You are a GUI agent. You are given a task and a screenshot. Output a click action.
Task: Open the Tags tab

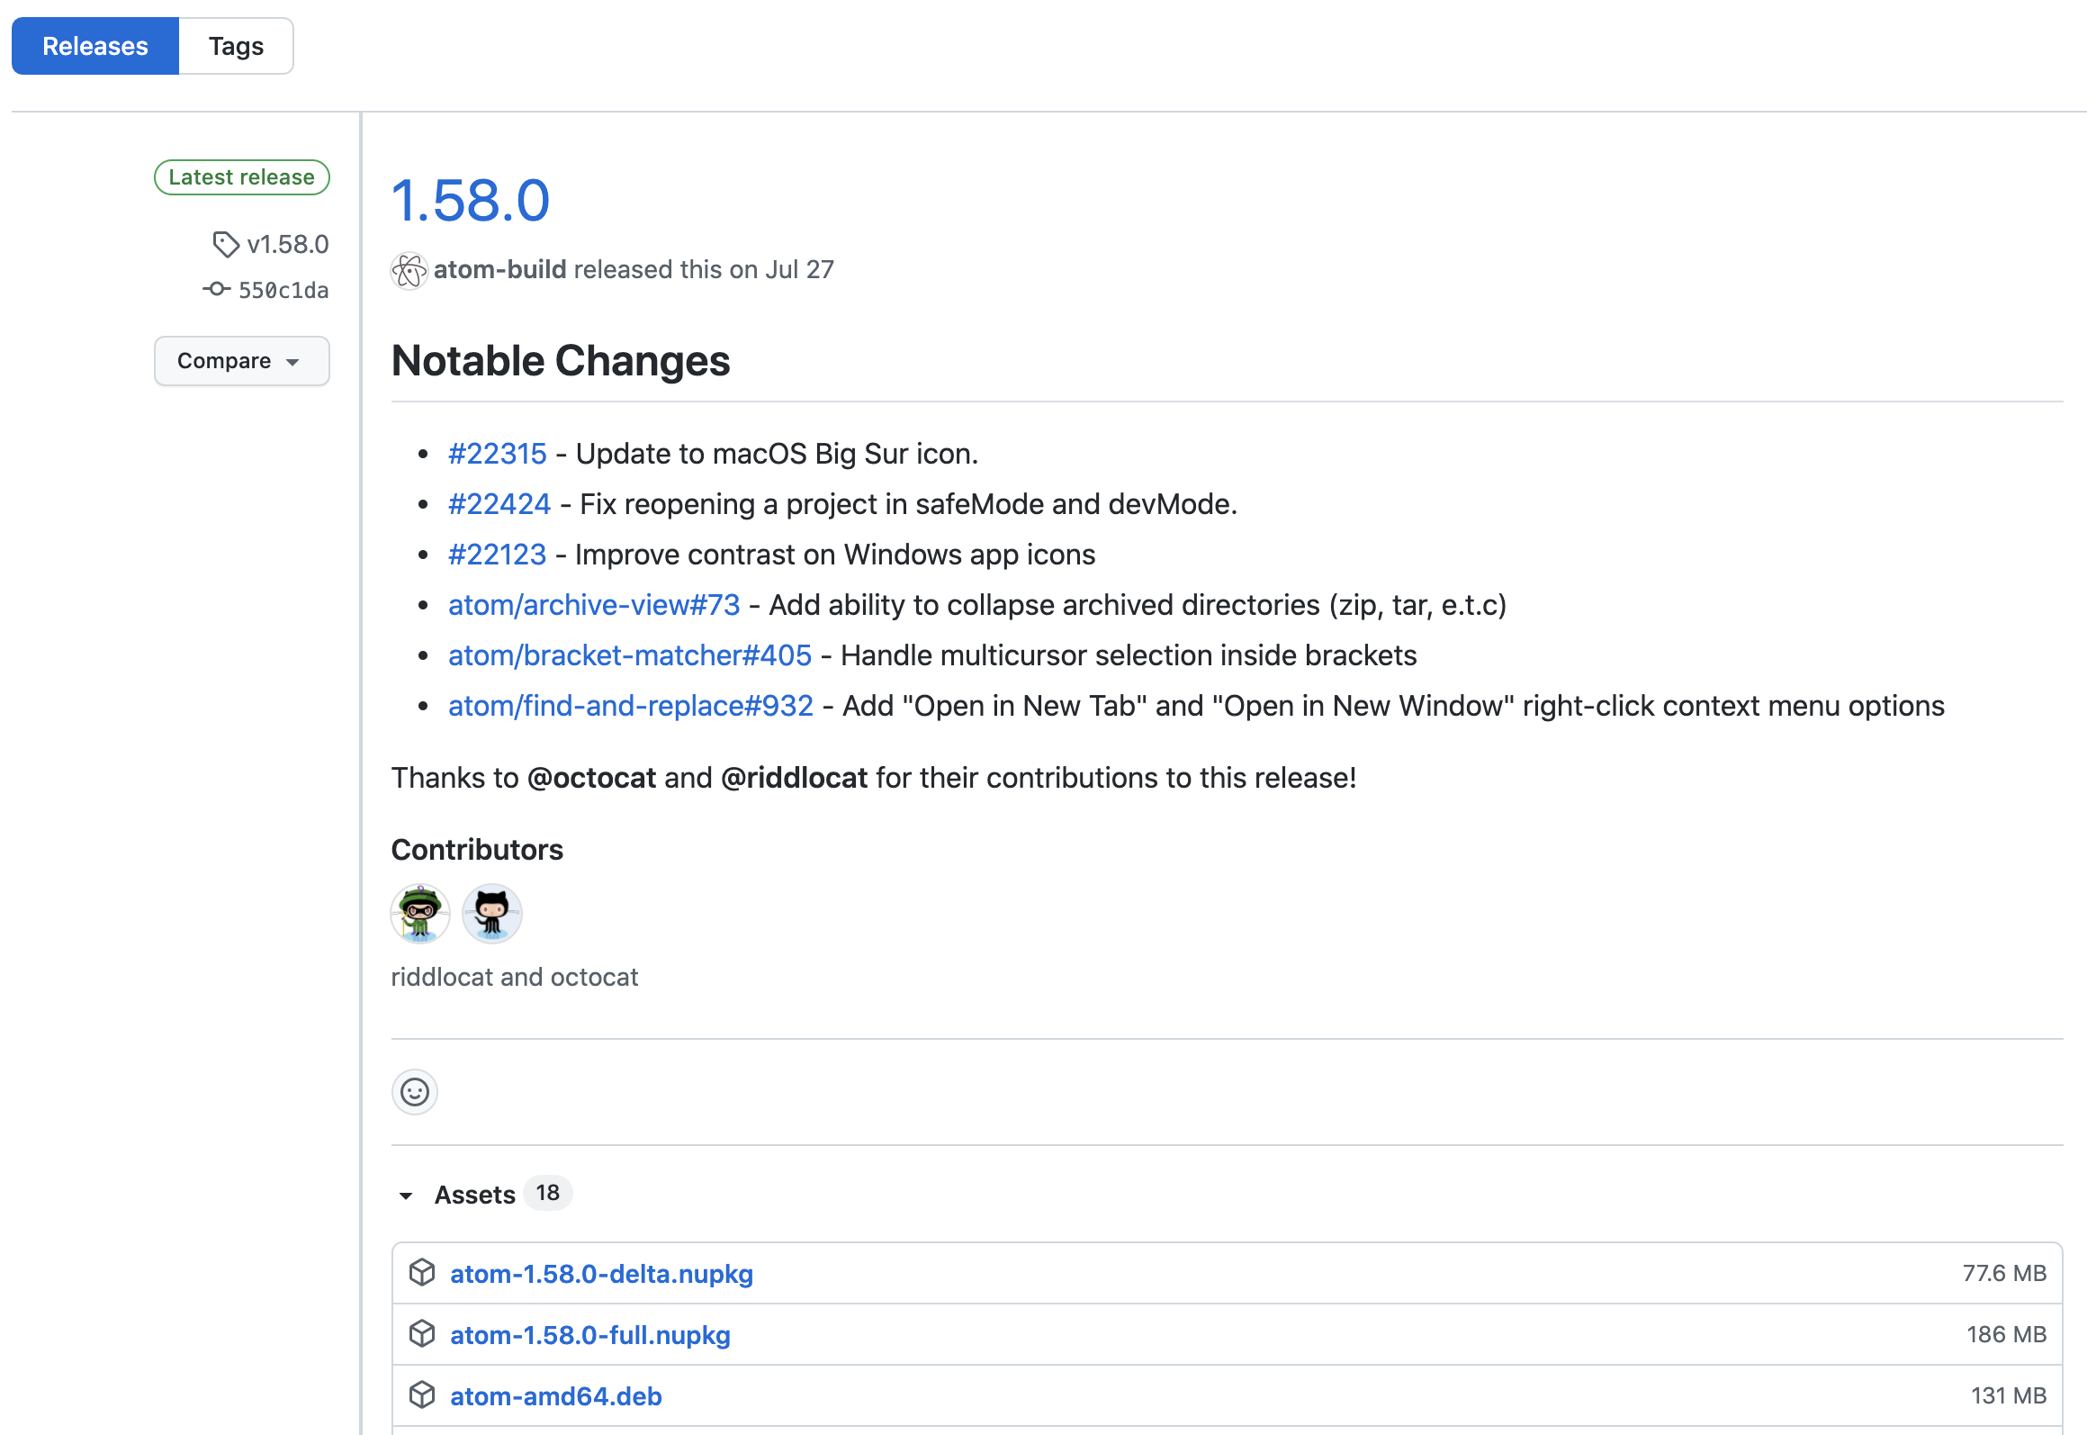tap(236, 46)
